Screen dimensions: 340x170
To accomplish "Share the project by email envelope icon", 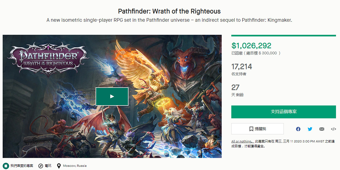I will 322,129.
